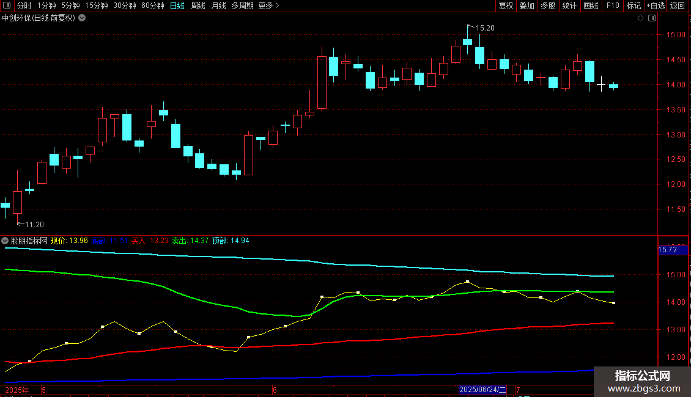Click the 叠加 overlay button

click(x=527, y=5)
